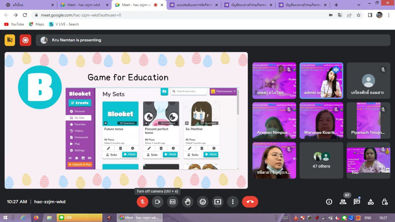Open camera permission icon in address bar
This screenshot has height=222, width=395.
coord(330,15)
